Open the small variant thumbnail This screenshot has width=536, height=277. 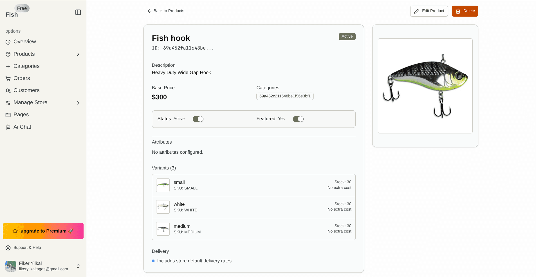tap(163, 185)
